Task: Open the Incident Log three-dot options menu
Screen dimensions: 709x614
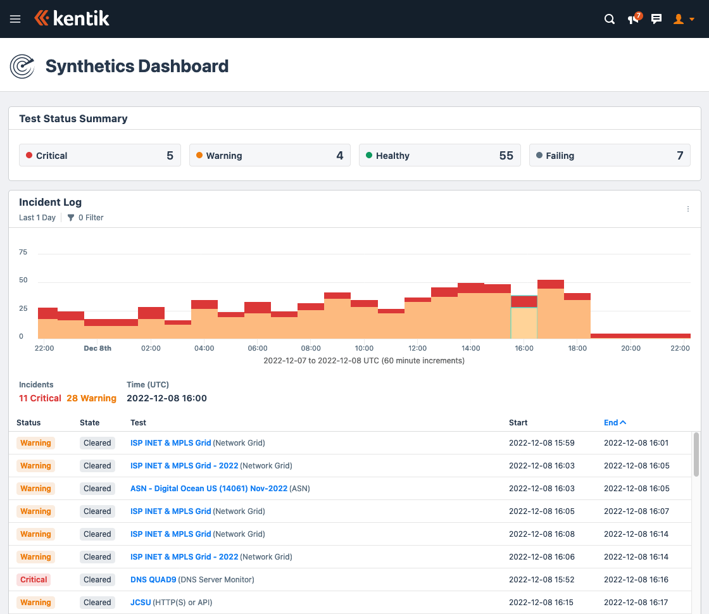Action: tap(688, 208)
